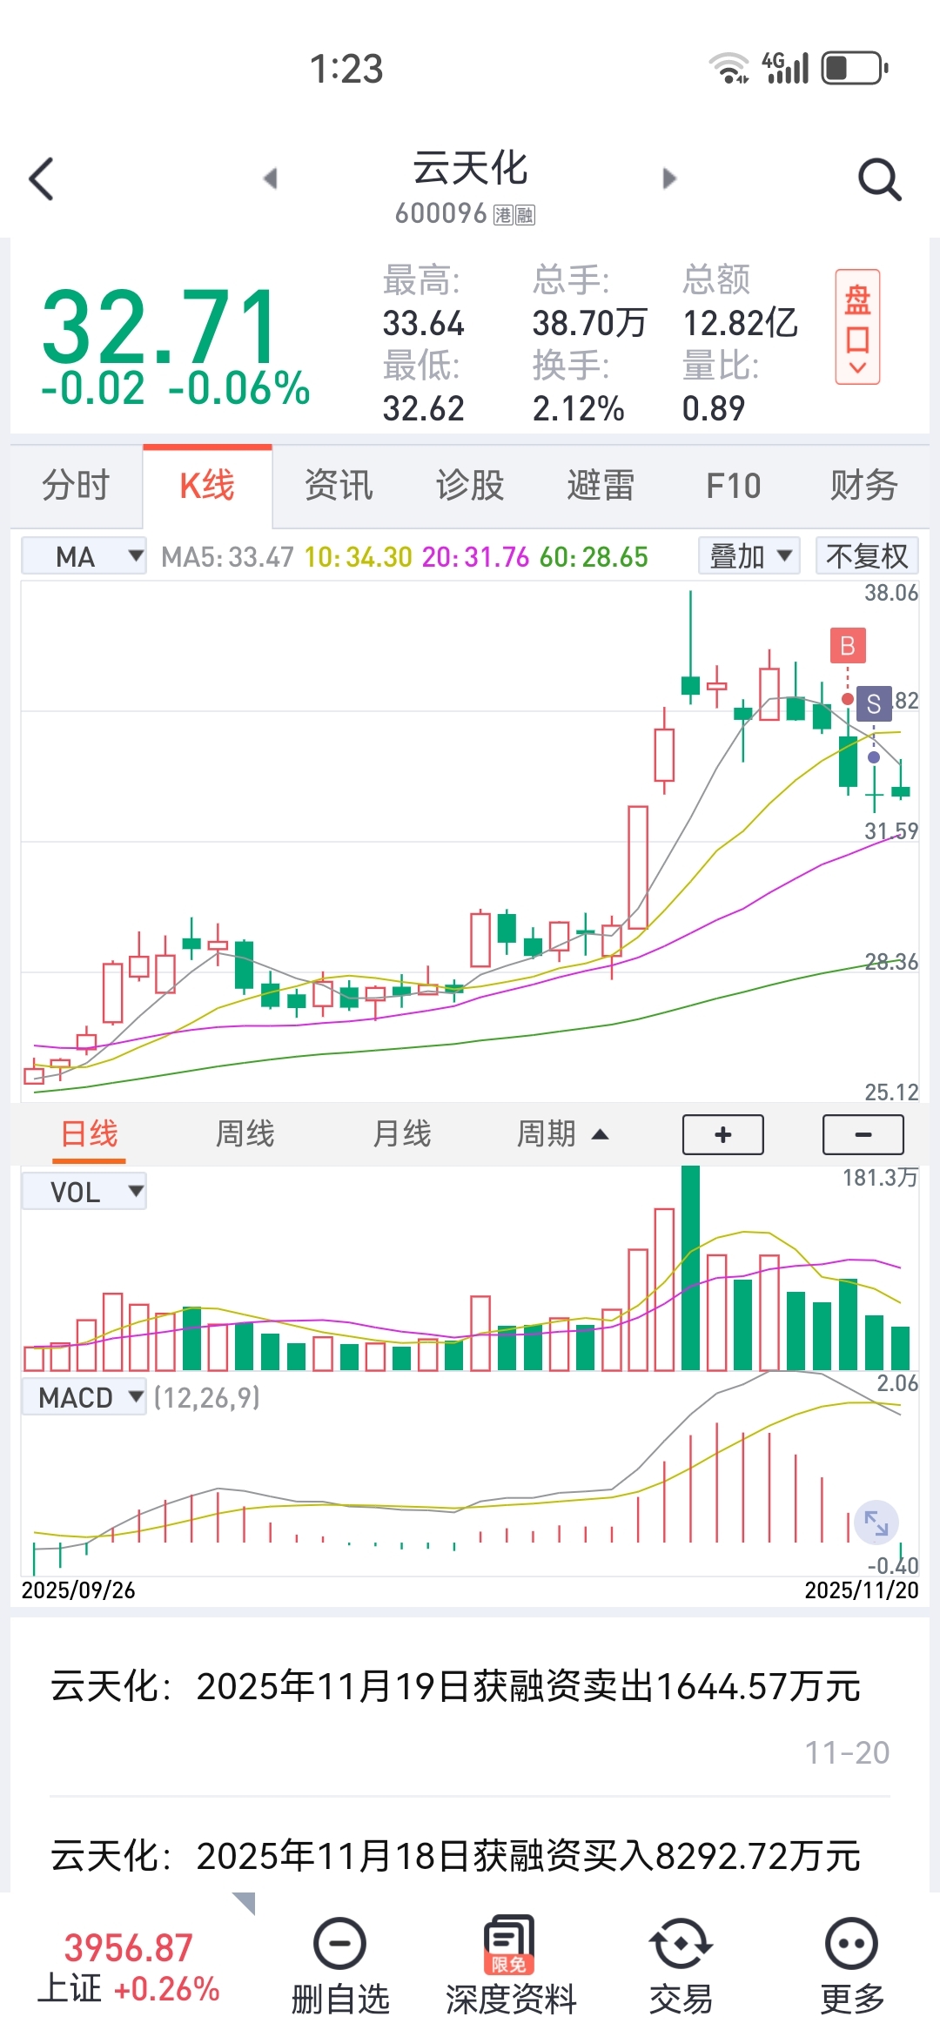The image size is (940, 2037).
Task: Open the VOL indicator dropdown
Action: pos(84,1191)
